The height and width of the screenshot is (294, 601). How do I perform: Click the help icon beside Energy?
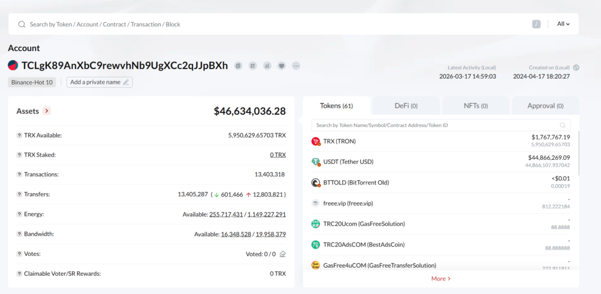click(x=19, y=214)
